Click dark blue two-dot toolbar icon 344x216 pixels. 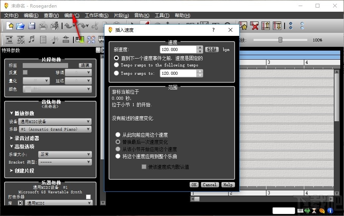click(x=291, y=26)
